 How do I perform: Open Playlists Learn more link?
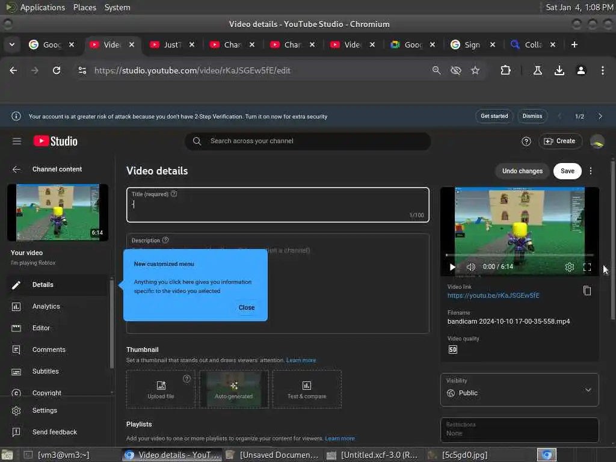[x=340, y=439]
